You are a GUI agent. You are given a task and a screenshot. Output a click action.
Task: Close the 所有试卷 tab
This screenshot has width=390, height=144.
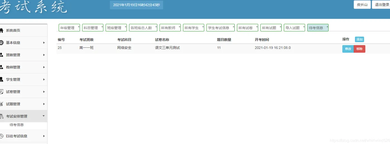(x=257, y=27)
